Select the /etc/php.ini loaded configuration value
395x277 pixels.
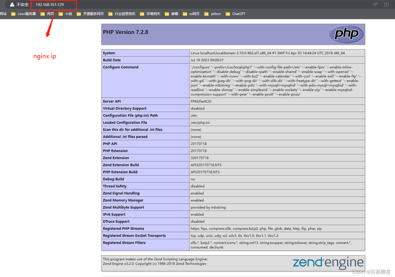tap(200, 123)
